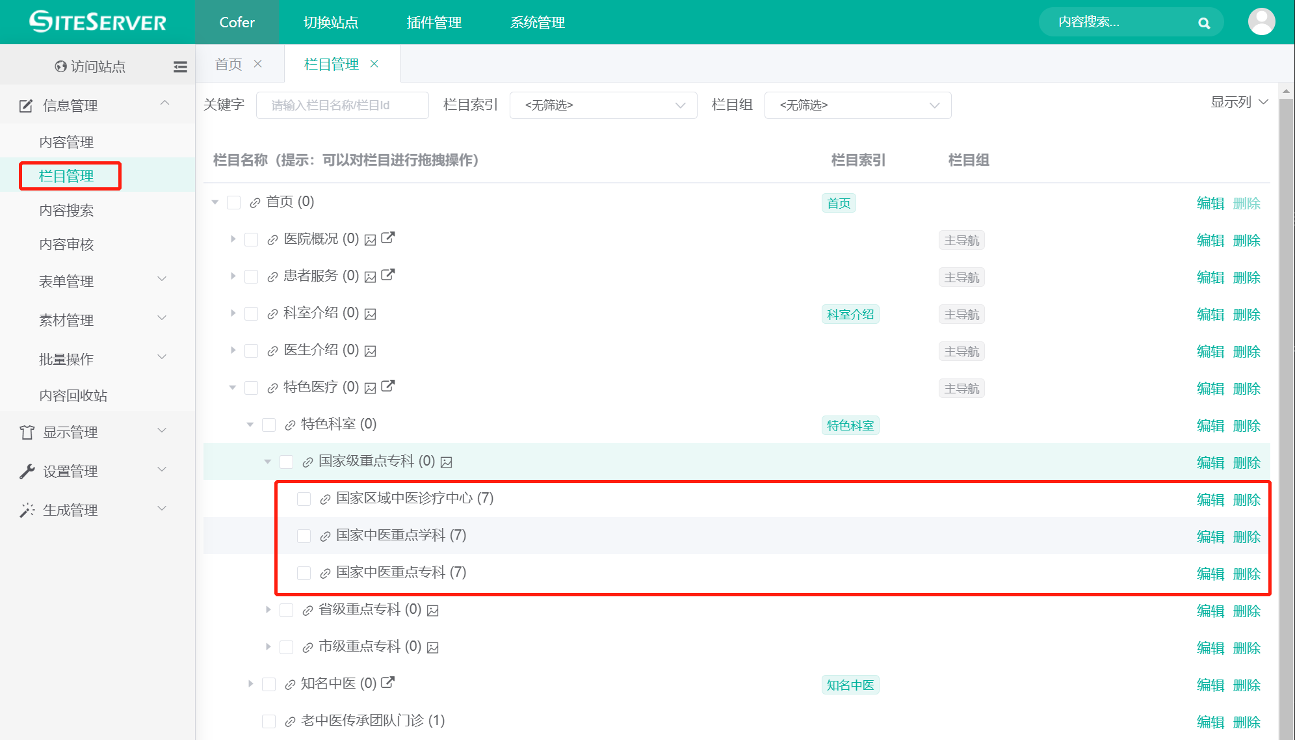The image size is (1295, 740).
Task: Tick the checkbox for 国家中医重点学科
Action: point(304,536)
